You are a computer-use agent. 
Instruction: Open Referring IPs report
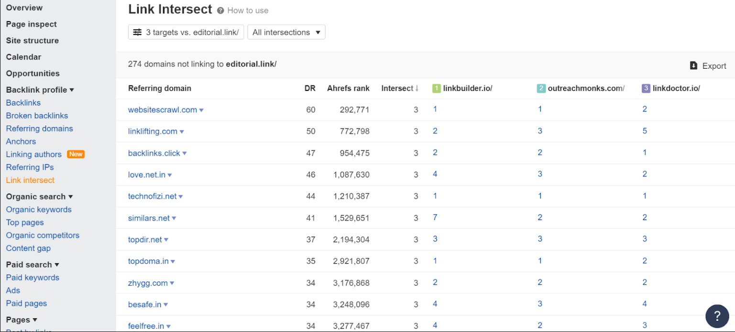[x=30, y=167]
